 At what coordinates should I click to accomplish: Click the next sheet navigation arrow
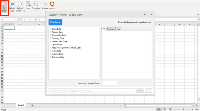(x=9, y=105)
